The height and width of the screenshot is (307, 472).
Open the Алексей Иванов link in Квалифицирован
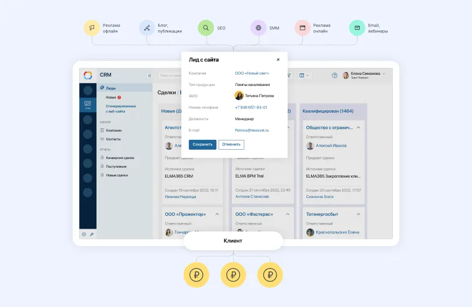331,146
